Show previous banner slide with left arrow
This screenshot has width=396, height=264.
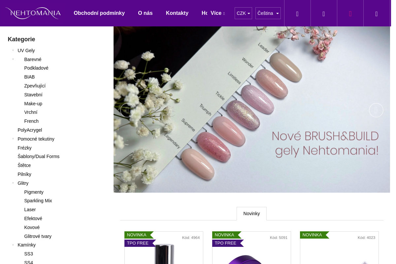pyautogui.click(x=127, y=110)
